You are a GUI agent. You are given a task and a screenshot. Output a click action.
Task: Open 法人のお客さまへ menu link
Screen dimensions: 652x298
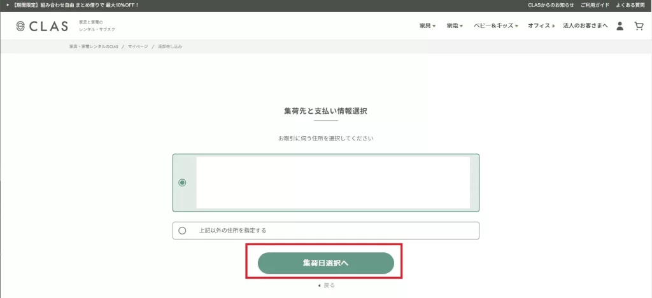pyautogui.click(x=586, y=25)
